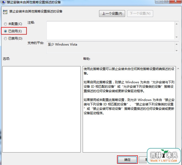Click the 下一个设置(N) button

[x=140, y=14]
